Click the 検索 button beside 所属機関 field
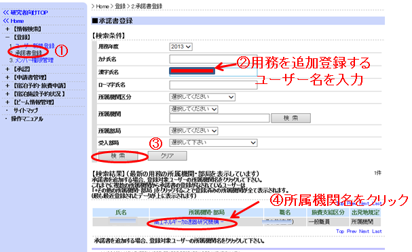This screenshot has height=252, width=412. point(291,118)
